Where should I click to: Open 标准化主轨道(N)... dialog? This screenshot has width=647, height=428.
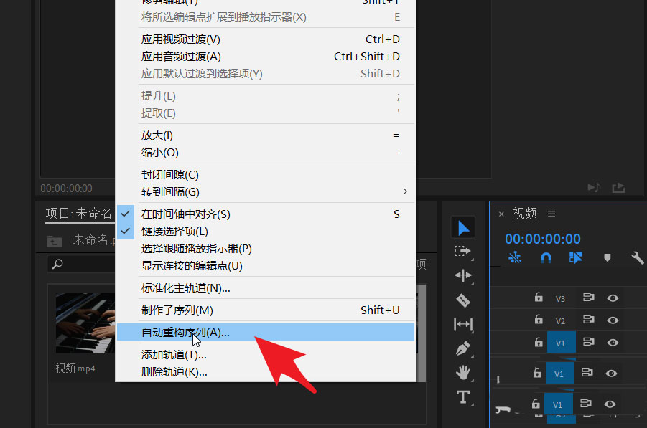pos(266,288)
